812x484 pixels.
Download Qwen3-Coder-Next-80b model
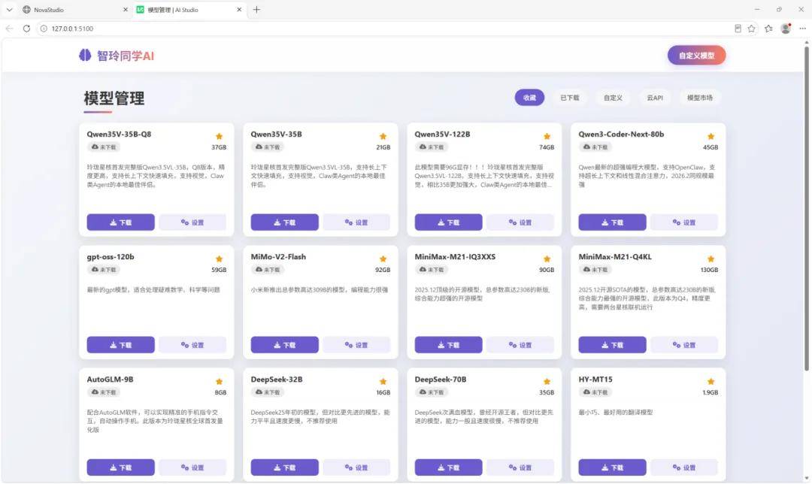click(x=612, y=222)
